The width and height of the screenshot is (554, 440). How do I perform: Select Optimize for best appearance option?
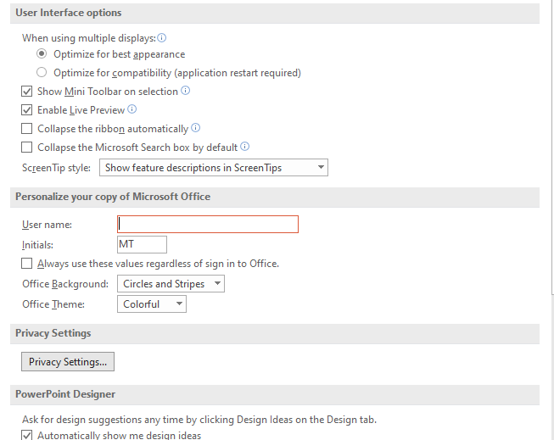42,54
